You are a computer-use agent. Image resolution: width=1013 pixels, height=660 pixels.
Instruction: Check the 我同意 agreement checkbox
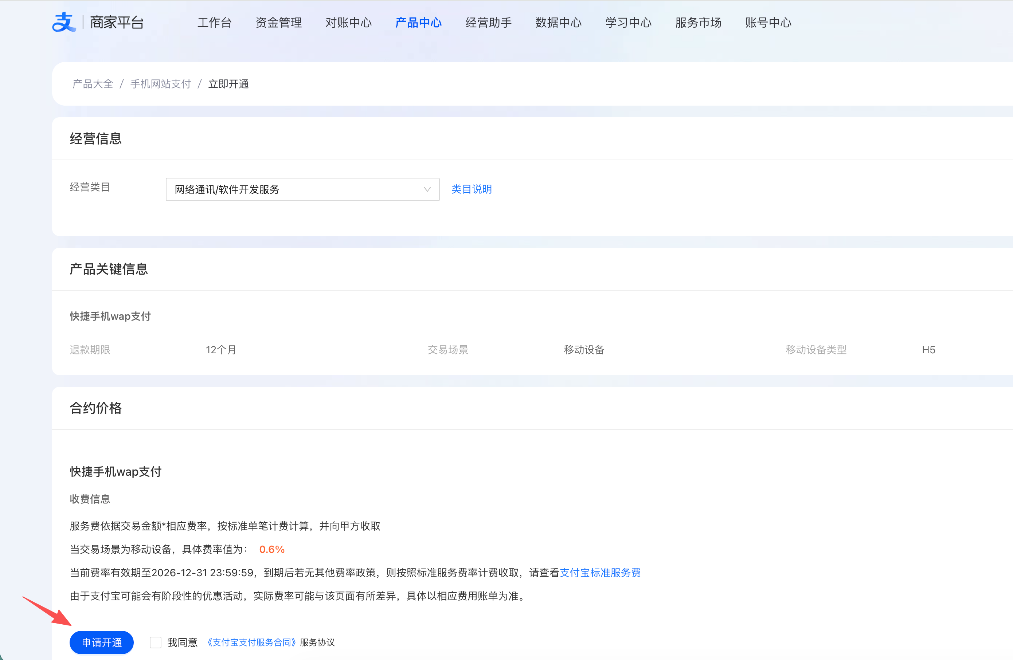(156, 643)
